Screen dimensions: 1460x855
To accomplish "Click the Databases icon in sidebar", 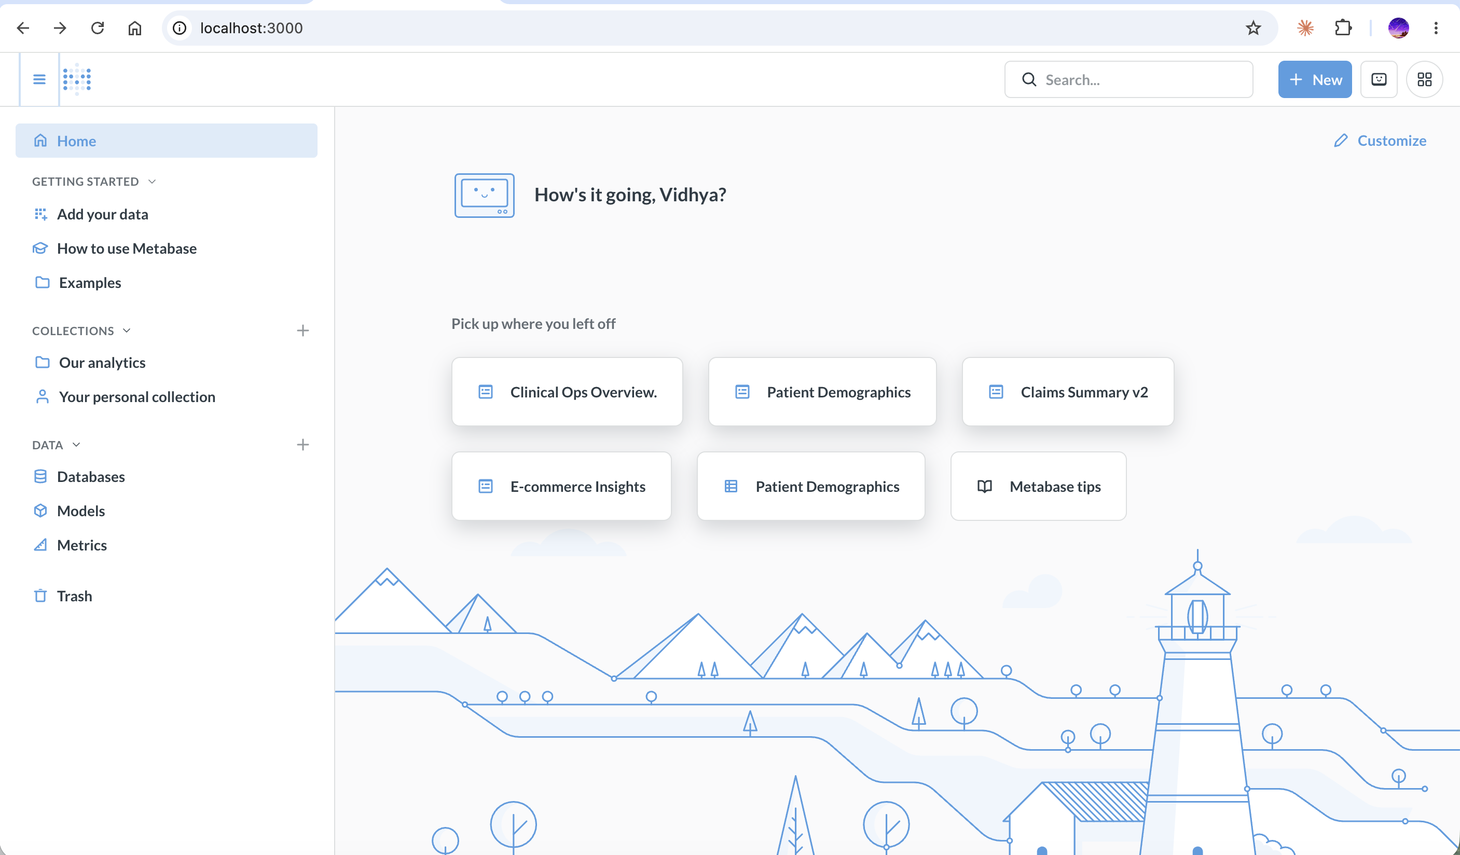I will pos(40,477).
